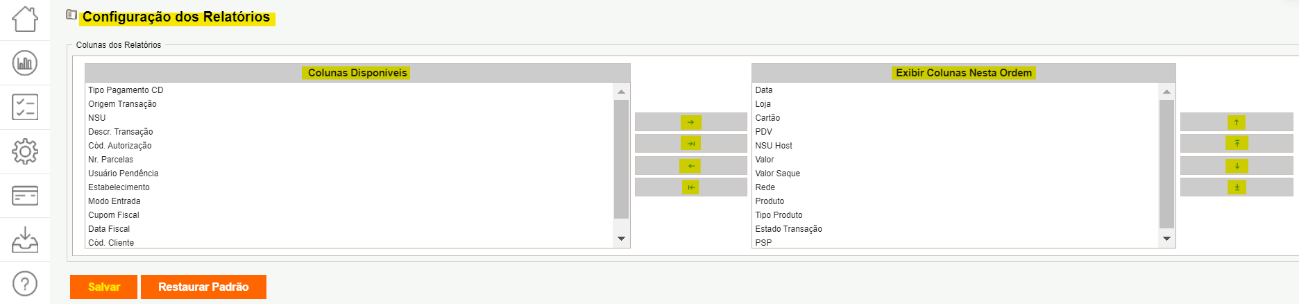Select Rede in displayed columns list
This screenshot has height=304, width=1299.
[x=956, y=187]
